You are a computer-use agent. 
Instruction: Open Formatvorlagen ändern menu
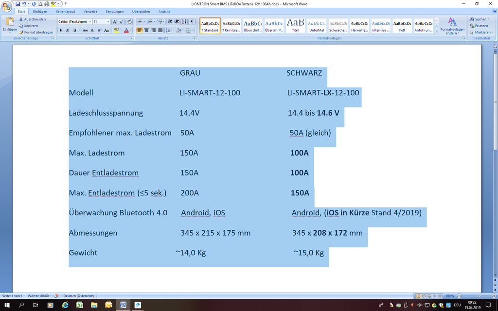click(452, 26)
